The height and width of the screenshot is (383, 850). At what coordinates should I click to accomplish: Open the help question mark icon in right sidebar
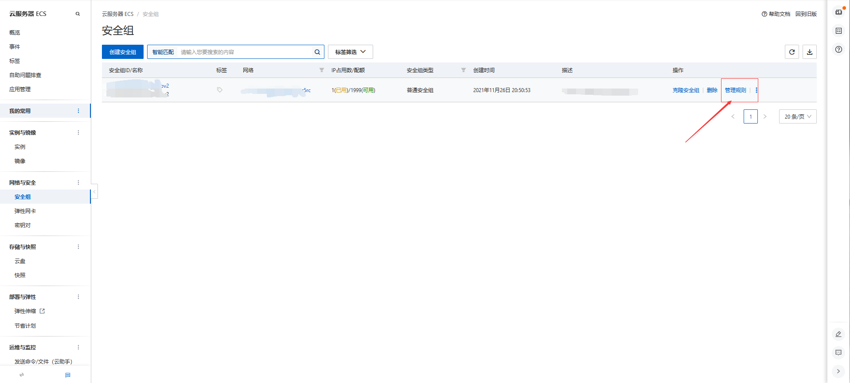pos(838,49)
